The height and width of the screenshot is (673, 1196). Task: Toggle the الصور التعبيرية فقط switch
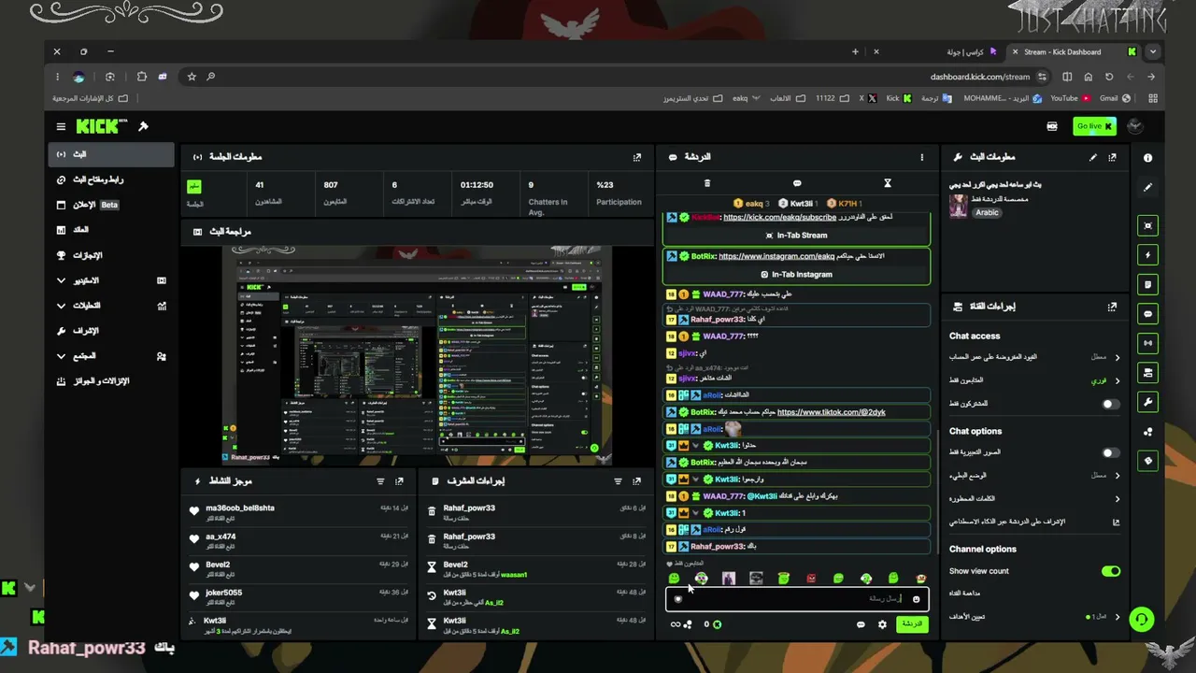click(x=1110, y=452)
